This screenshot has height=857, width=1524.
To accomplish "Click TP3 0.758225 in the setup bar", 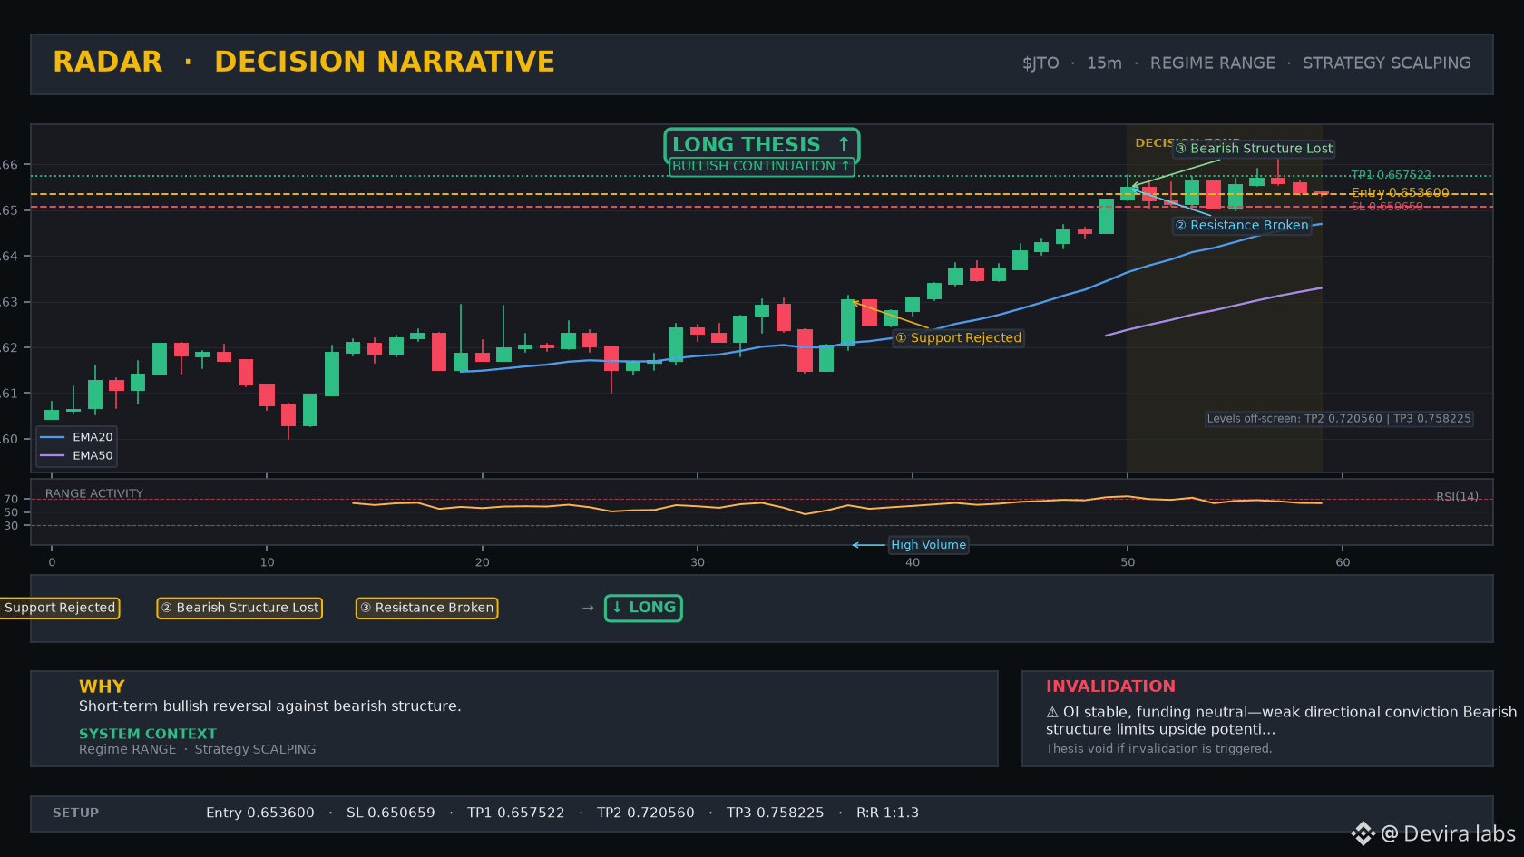I will (775, 813).
